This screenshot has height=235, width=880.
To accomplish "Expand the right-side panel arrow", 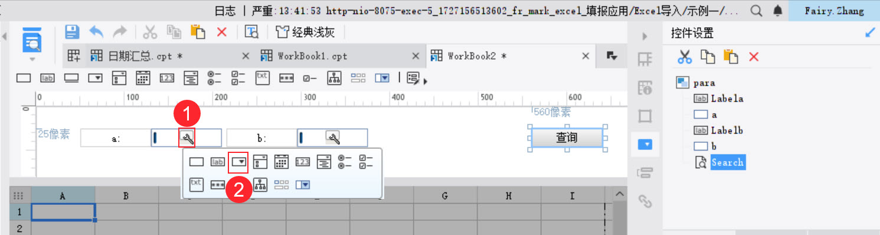I will (x=645, y=37).
